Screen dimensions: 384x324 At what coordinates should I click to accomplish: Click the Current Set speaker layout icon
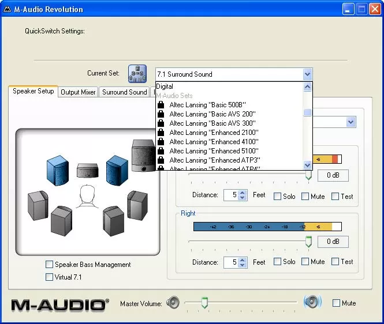point(137,74)
